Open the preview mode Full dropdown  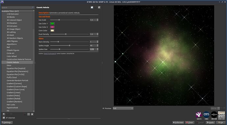click(x=123, y=108)
